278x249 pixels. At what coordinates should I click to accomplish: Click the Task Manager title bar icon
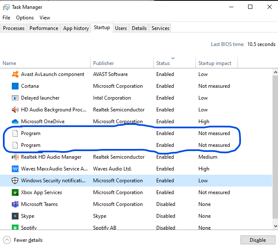[x=6, y=7]
